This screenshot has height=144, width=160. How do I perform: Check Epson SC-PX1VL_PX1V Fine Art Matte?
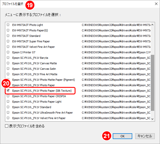click(x=8, y=74)
